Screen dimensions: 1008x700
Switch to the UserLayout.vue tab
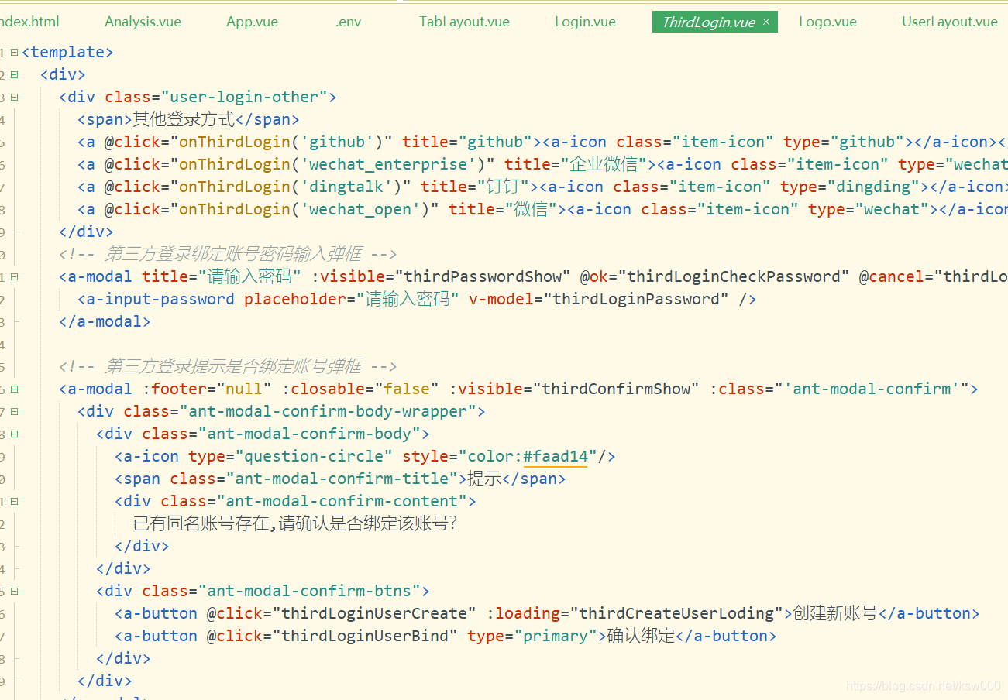(x=950, y=22)
